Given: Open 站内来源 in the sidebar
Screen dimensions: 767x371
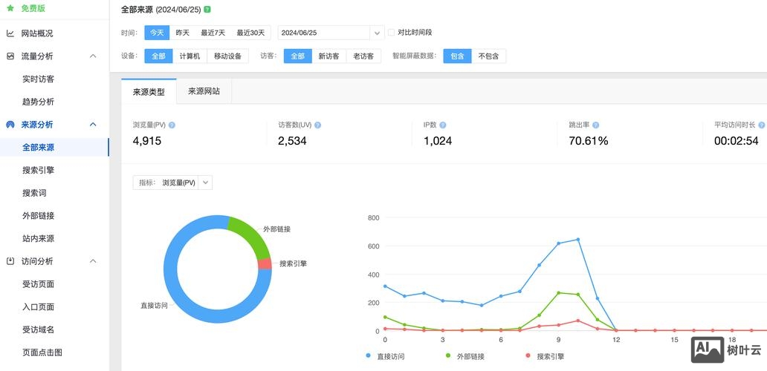Looking at the screenshot, I should [x=38, y=239].
